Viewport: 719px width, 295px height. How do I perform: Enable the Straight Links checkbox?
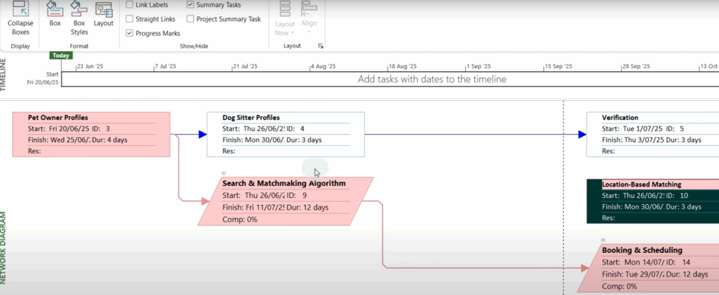pos(129,19)
